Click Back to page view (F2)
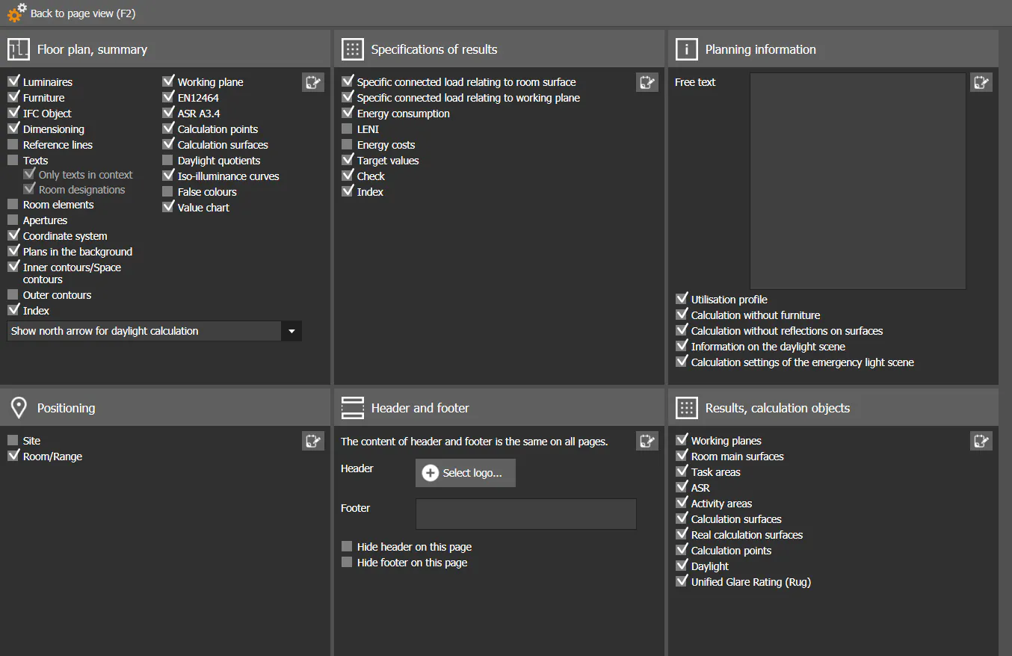The width and height of the screenshot is (1012, 656). tap(82, 13)
